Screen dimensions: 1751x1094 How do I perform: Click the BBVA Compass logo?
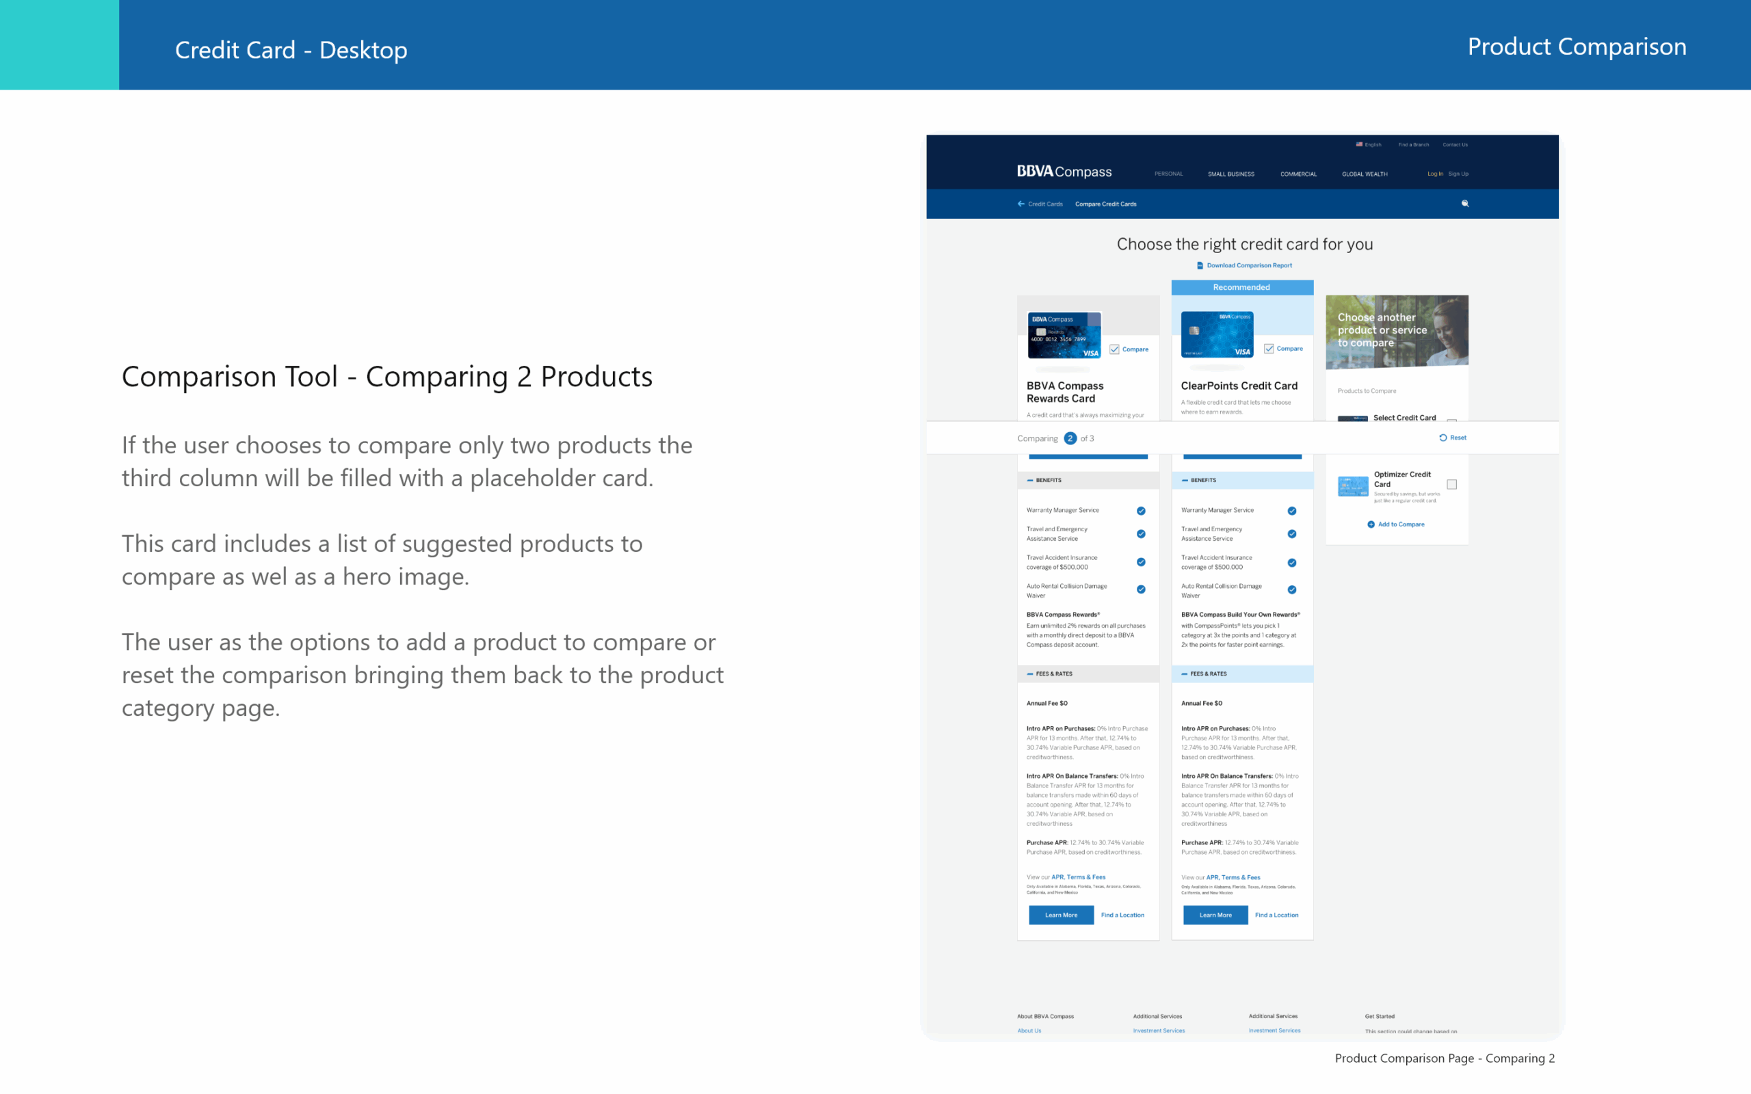pos(1064,172)
